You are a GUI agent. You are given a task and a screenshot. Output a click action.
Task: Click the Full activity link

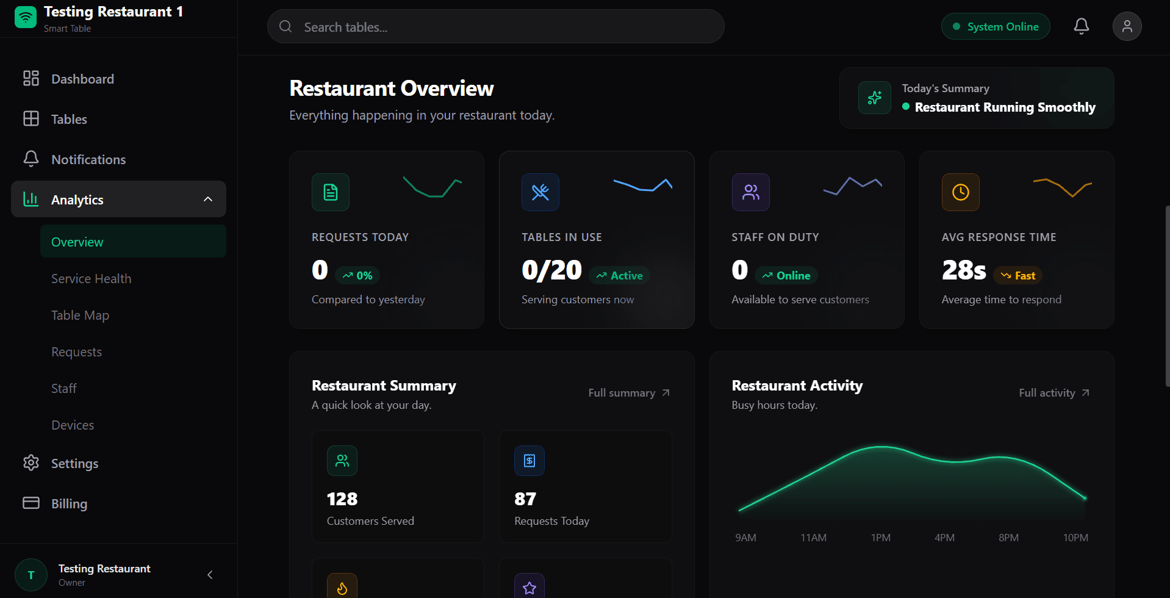[1055, 393]
